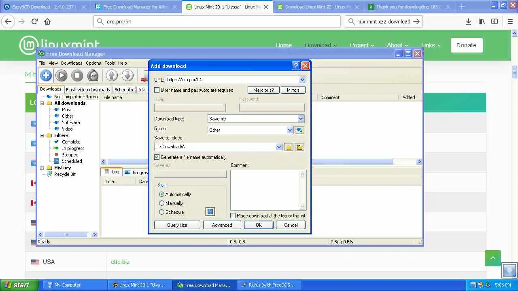The height and width of the screenshot is (291, 518).
Task: Open the Save to folder dropdown arrow
Action: [x=279, y=147]
